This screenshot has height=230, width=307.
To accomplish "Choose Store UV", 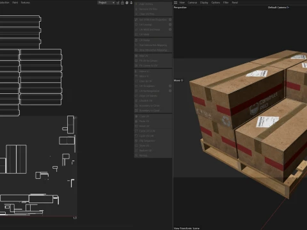I will click(153, 146).
